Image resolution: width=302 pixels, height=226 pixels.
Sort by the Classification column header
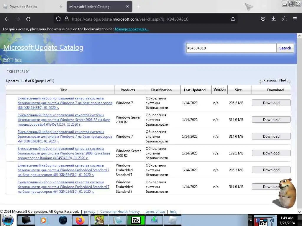point(161,90)
